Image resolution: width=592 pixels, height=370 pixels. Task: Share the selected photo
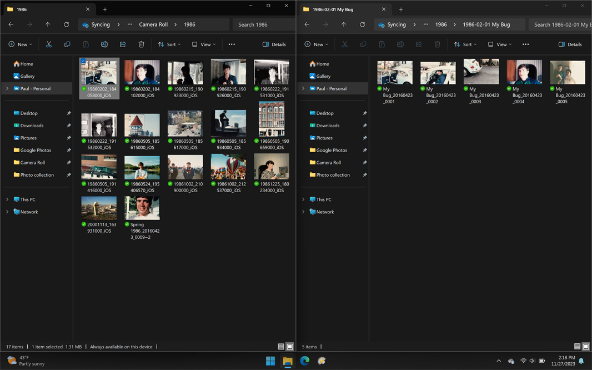tap(122, 44)
